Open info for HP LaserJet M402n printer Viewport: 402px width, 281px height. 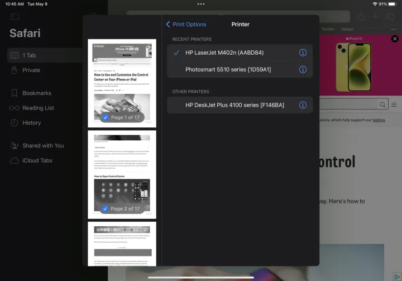(x=303, y=53)
